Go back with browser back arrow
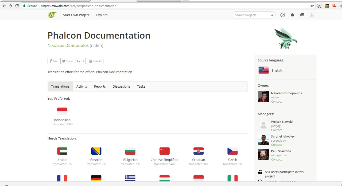 (x=4, y=6)
